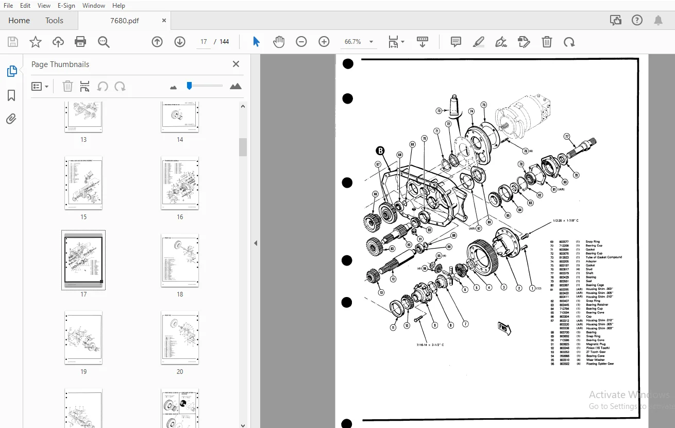Select page 18 thumbnail
The height and width of the screenshot is (428, 675).
180,260
